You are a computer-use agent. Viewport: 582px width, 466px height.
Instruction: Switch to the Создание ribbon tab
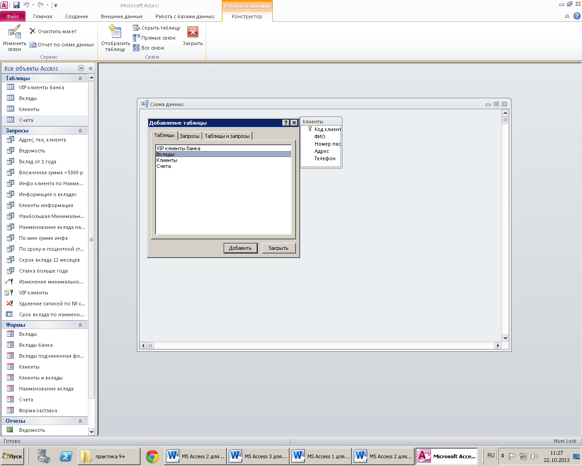(x=76, y=16)
